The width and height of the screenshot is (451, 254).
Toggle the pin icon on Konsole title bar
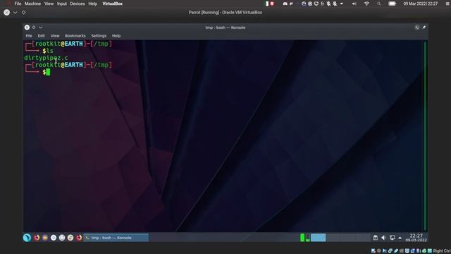pyautogui.click(x=424, y=27)
